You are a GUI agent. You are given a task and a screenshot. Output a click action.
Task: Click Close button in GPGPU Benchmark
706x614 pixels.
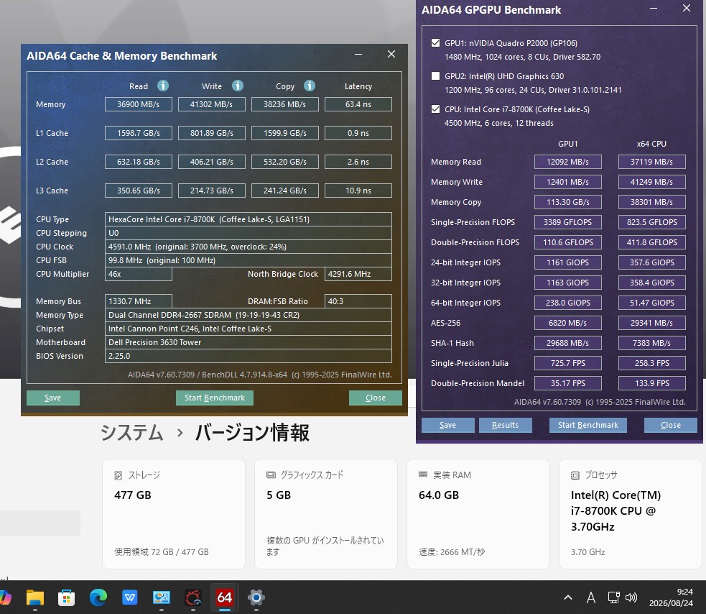click(x=670, y=425)
